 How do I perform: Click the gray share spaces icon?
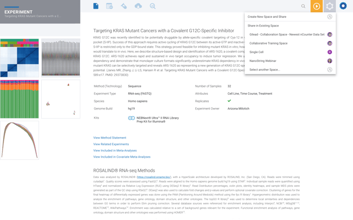pyautogui.click(x=329, y=6)
